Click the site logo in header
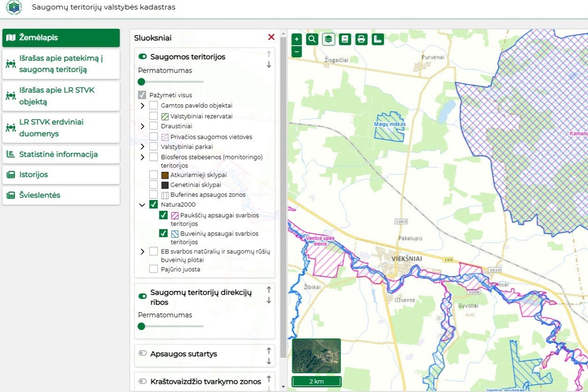The image size is (588, 392). [x=14, y=7]
